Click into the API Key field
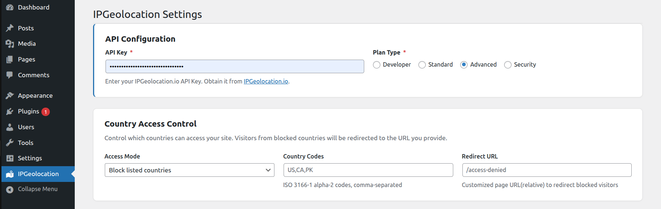 tap(235, 67)
